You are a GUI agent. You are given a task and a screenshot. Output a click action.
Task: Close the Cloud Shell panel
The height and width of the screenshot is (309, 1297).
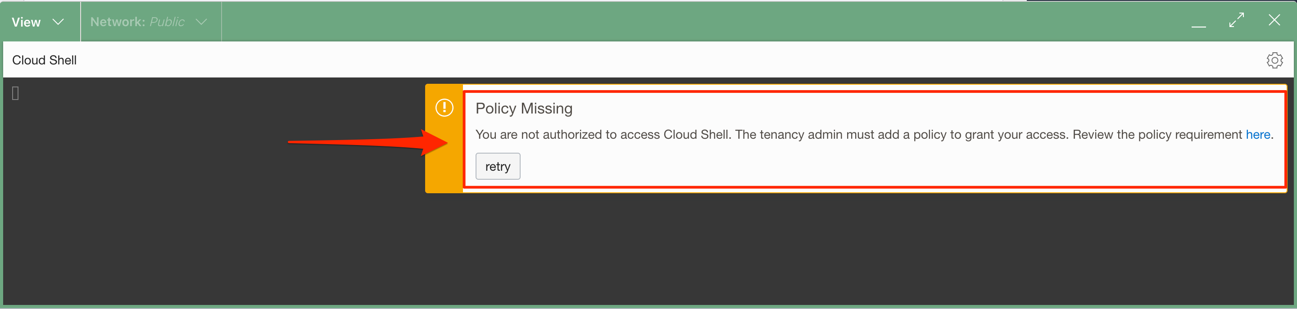point(1274,20)
